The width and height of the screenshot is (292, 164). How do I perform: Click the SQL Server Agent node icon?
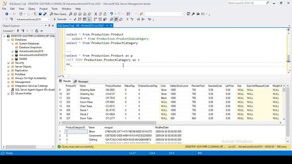tap(12, 90)
